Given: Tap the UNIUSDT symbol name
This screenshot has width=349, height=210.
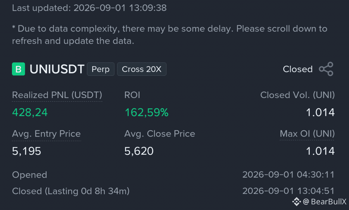Looking at the screenshot, I should (57, 69).
